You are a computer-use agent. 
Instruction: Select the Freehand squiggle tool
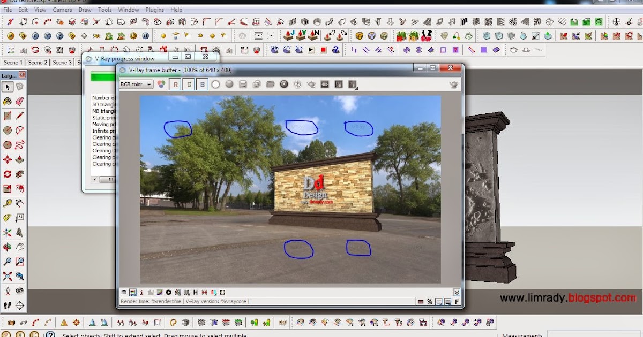pos(20,144)
